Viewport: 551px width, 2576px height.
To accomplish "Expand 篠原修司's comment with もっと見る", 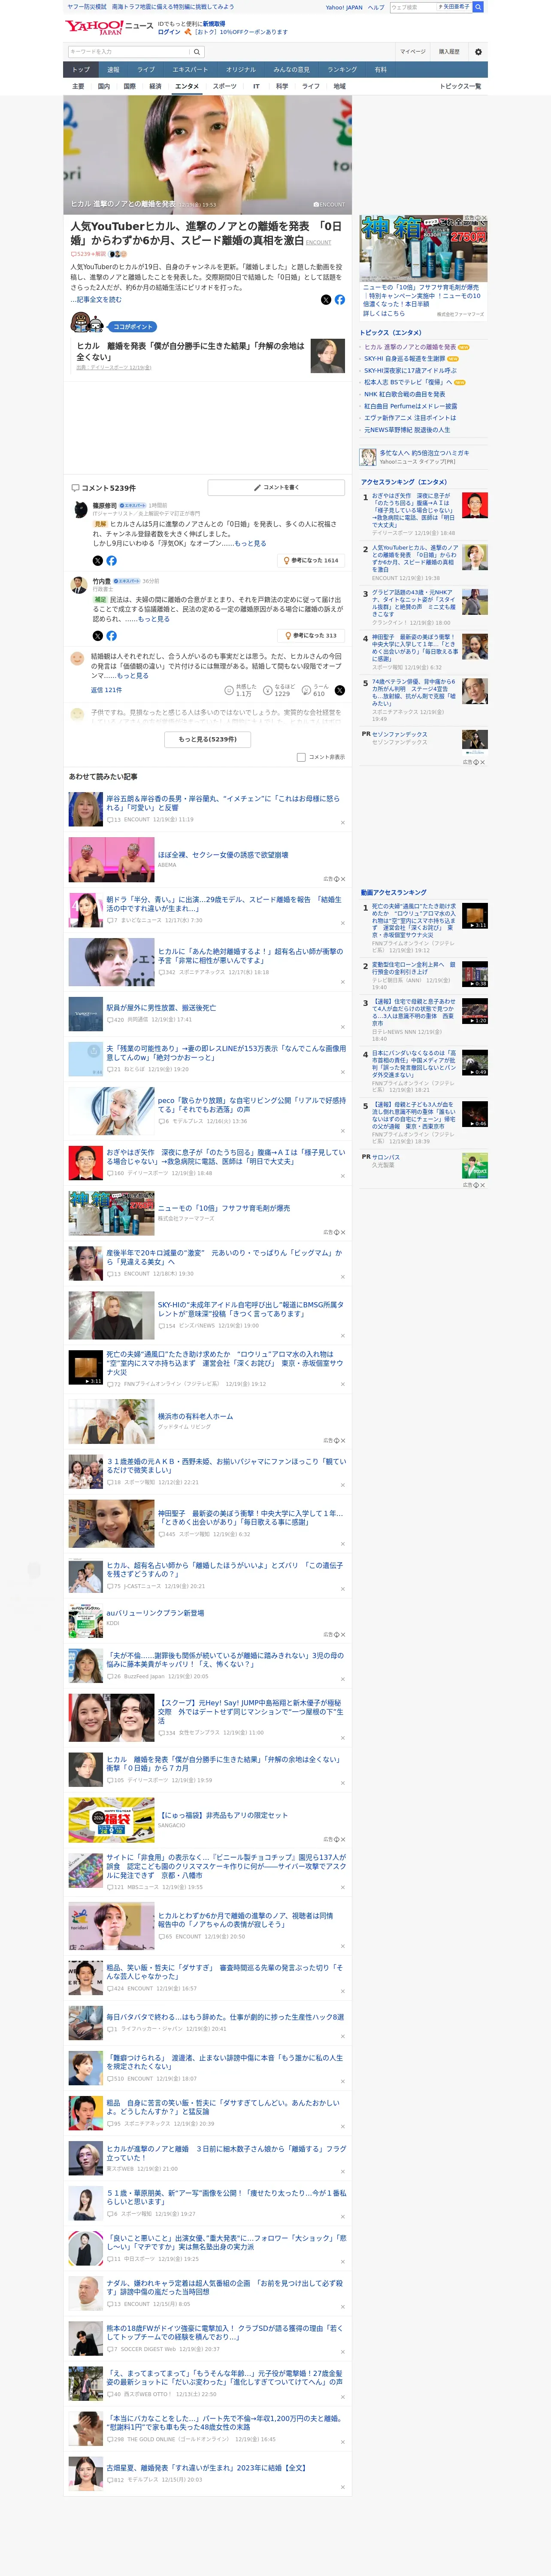I will [251, 543].
